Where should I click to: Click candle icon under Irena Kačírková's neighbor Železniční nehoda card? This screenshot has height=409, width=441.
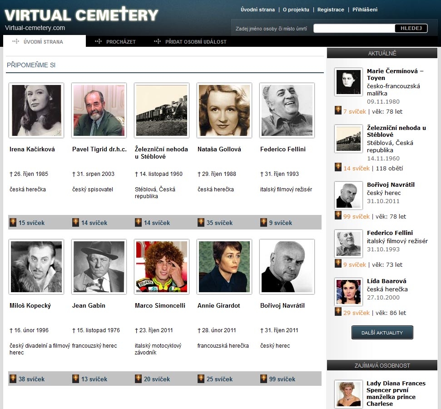[138, 222]
